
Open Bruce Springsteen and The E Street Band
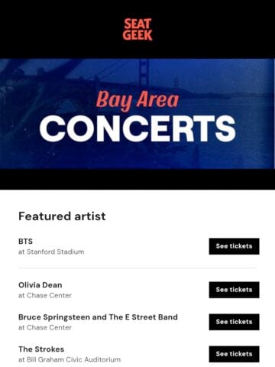coord(98,317)
